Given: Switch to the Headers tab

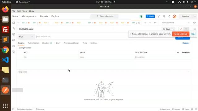Looking at the screenshot, I should pos(47,43).
